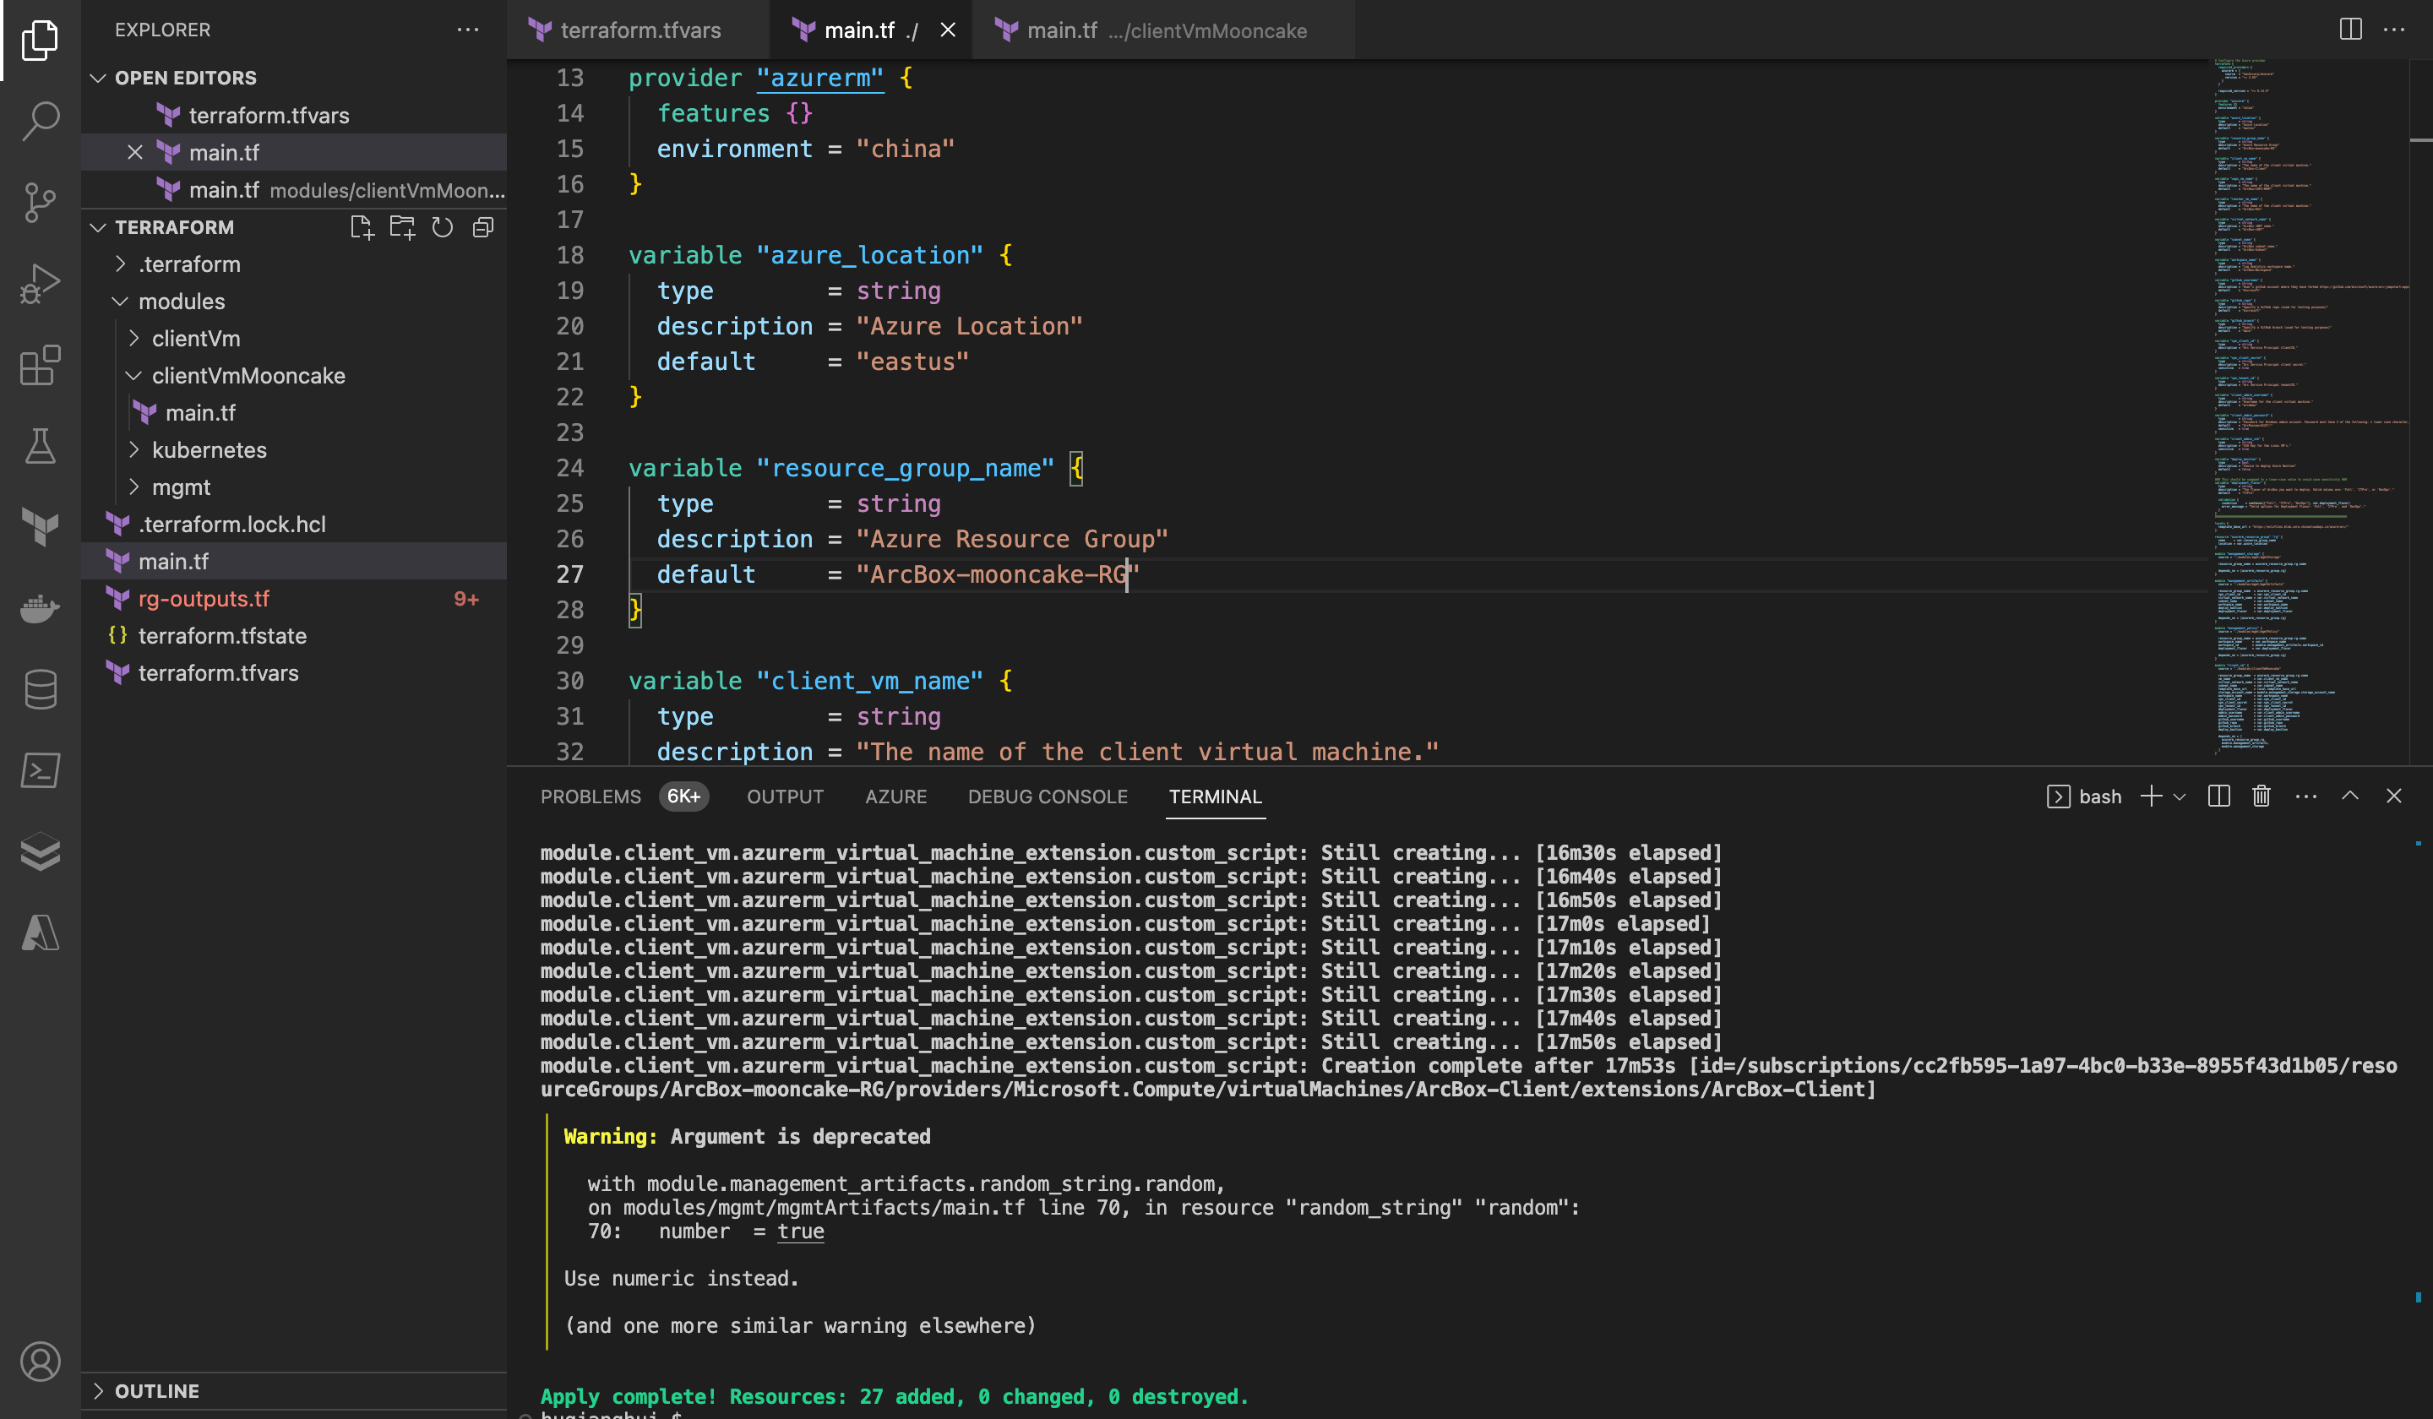Create a new file in the TERRAFORM explorer
The height and width of the screenshot is (1419, 2433).
tap(362, 228)
